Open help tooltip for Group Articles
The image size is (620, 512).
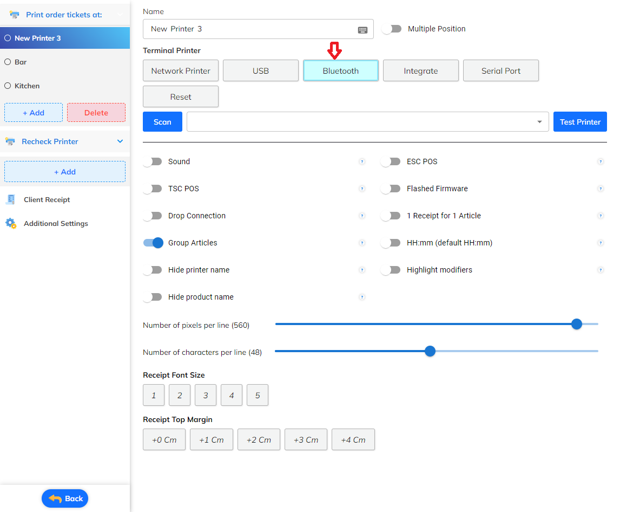click(362, 243)
